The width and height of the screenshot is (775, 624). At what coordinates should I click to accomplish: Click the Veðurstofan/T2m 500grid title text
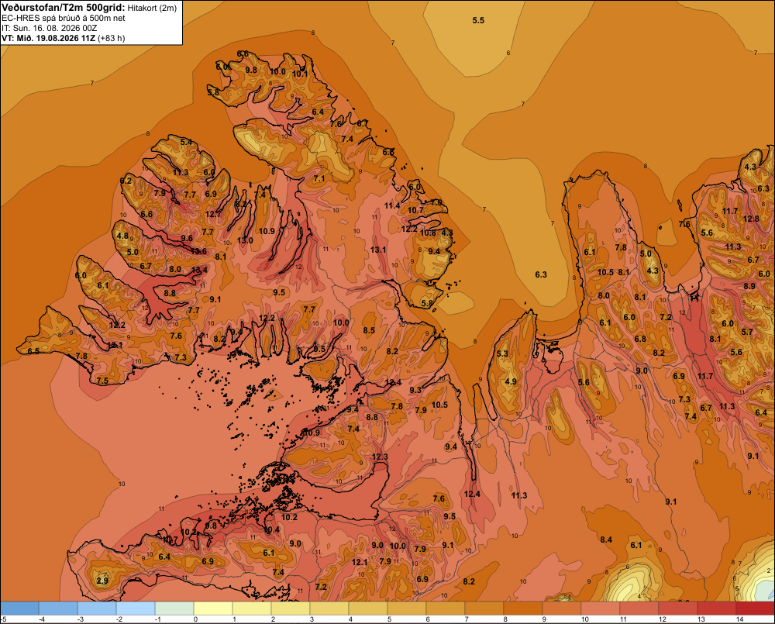[x=64, y=8]
